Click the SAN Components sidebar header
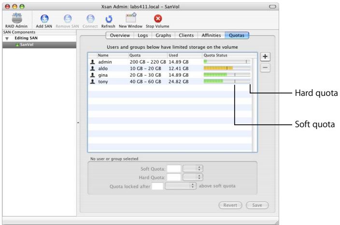Screen dimensions: 340x225 [x=39, y=32]
